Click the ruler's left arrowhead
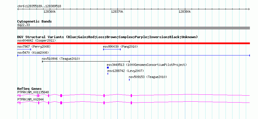 click(x=18, y=9)
